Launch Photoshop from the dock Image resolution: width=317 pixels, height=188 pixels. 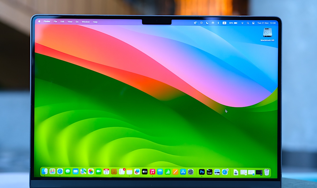[202, 172]
